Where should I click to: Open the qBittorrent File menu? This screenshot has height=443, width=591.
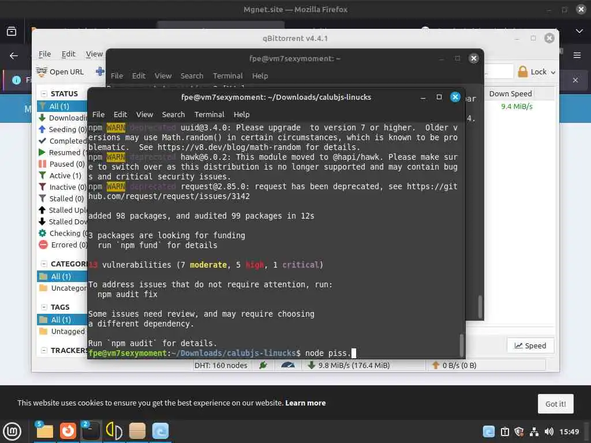tap(44, 54)
